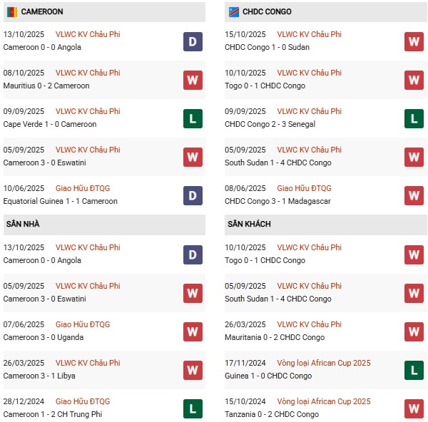Click the Cameroon flag icon
428x422 pixels.
tap(11, 11)
